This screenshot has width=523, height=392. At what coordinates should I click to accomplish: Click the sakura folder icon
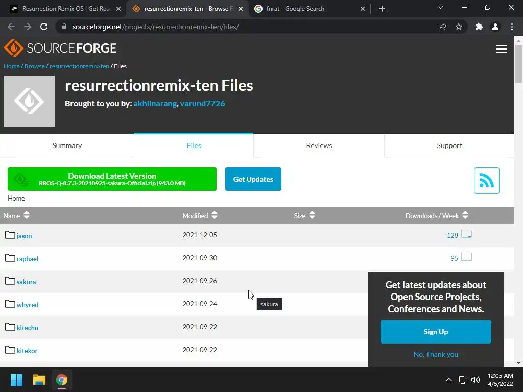tap(10, 281)
